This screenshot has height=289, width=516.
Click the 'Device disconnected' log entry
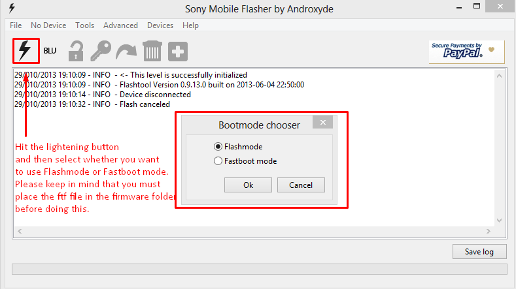pyautogui.click(x=103, y=95)
